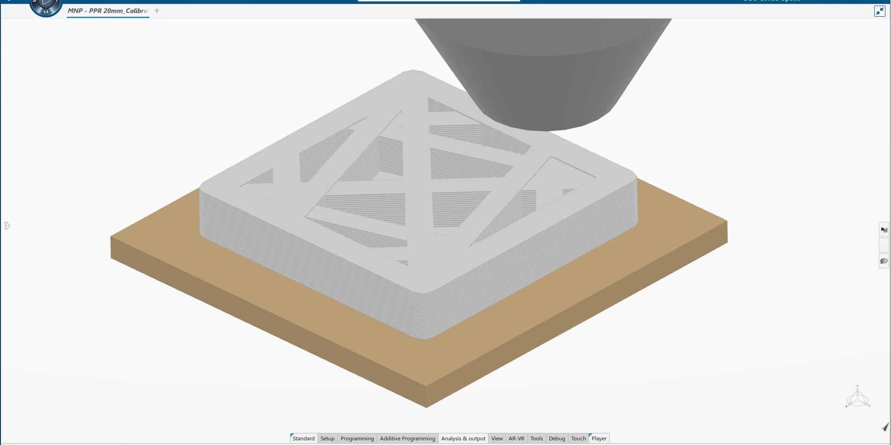Open the speech bubble comment icon
This screenshot has width=891, height=445.
pyautogui.click(x=884, y=261)
